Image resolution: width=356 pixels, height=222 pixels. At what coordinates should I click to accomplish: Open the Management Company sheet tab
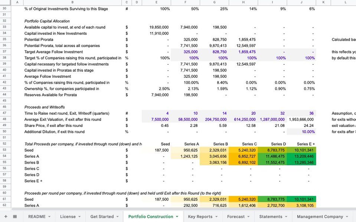click(320, 216)
